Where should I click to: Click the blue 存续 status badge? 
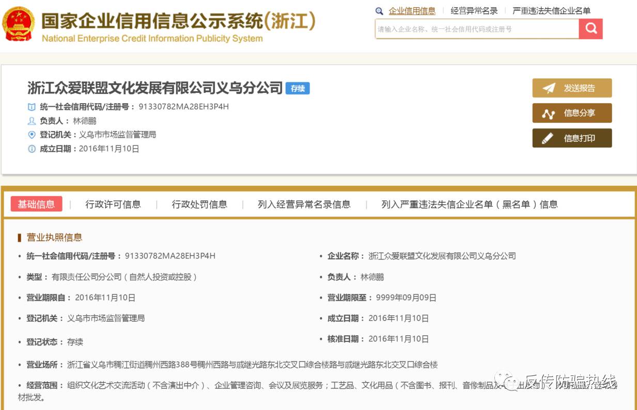pyautogui.click(x=298, y=88)
